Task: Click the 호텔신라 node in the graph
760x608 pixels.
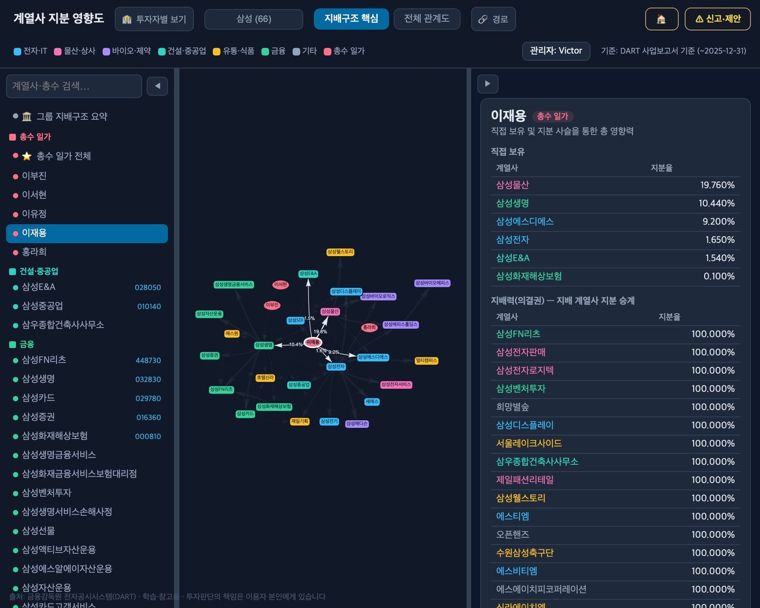Action: coord(265,378)
